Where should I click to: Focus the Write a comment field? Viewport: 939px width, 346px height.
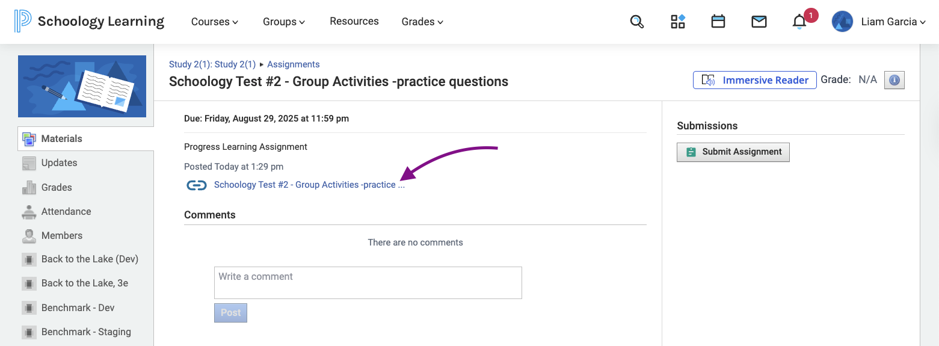coord(368,283)
